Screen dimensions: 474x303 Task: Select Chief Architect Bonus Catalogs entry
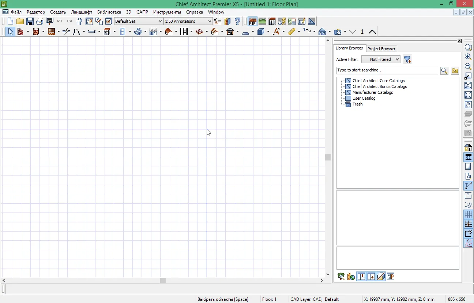pos(380,86)
